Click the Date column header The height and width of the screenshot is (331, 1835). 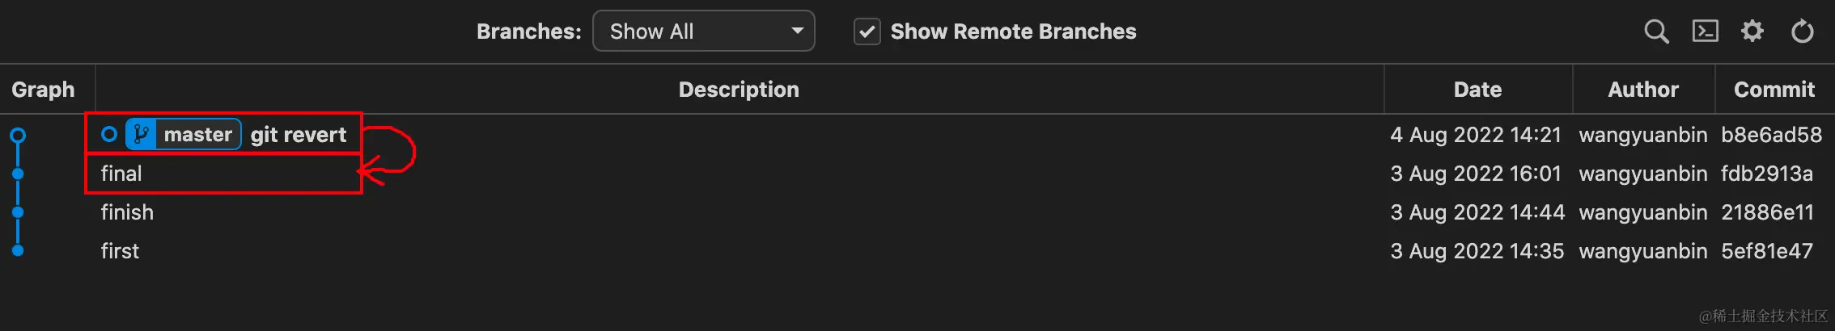tap(1477, 90)
